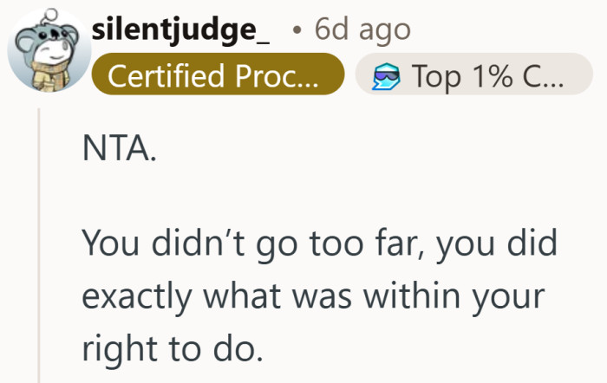Click the dot separator before the timestamp
Screen dimensions: 607x383
297,32
